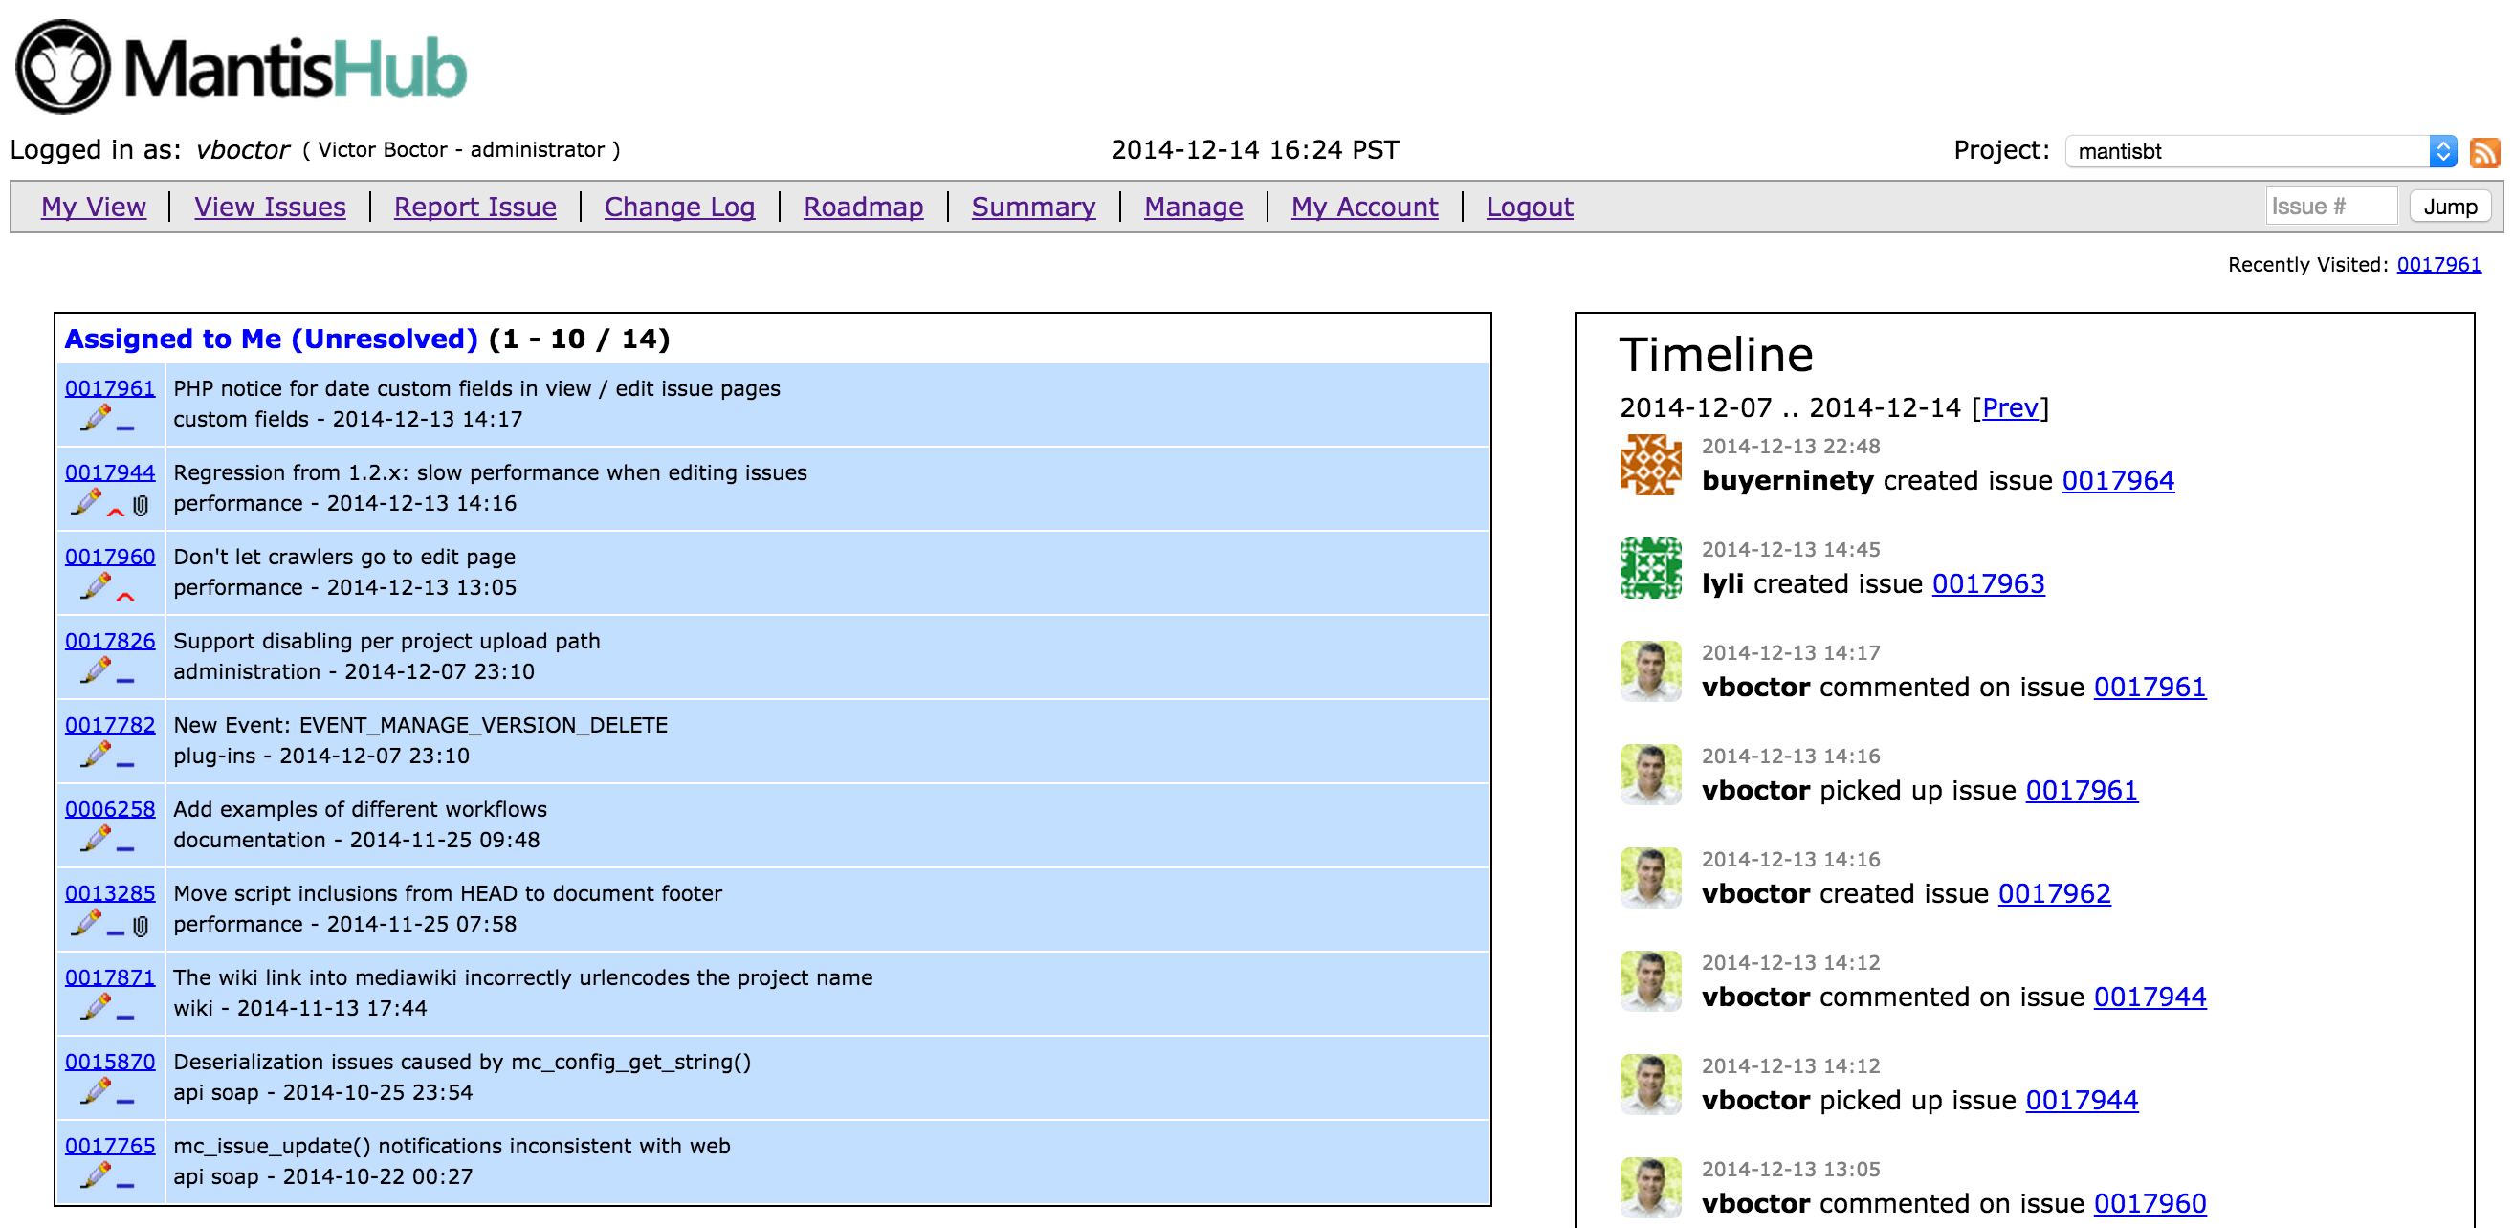
Task: Click the normal priority dash on issue 0017961
Action: 125,428
